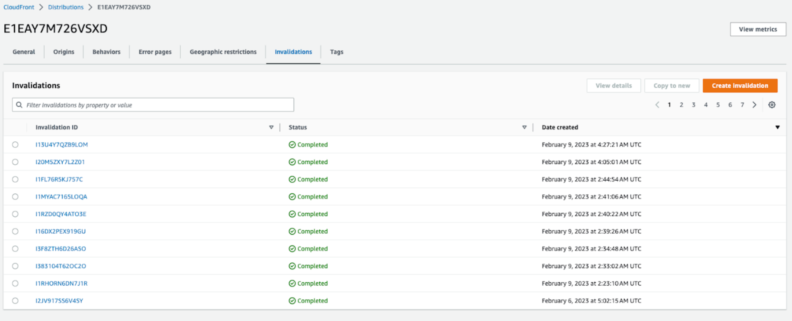Viewport: 792px width, 321px height.
Task: Choose the I2JV917SS6V4SY invalidation row radio
Action: point(15,301)
